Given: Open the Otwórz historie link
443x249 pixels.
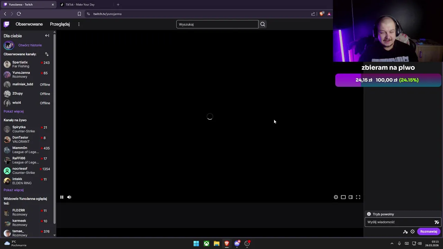Looking at the screenshot, I should point(30,45).
